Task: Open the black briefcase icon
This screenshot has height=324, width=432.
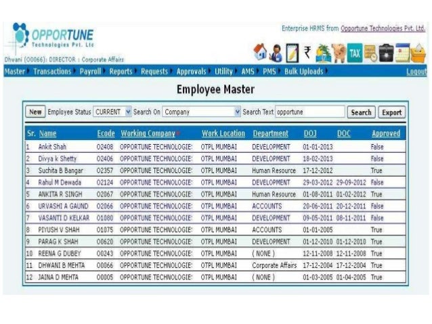Action: [x=386, y=53]
